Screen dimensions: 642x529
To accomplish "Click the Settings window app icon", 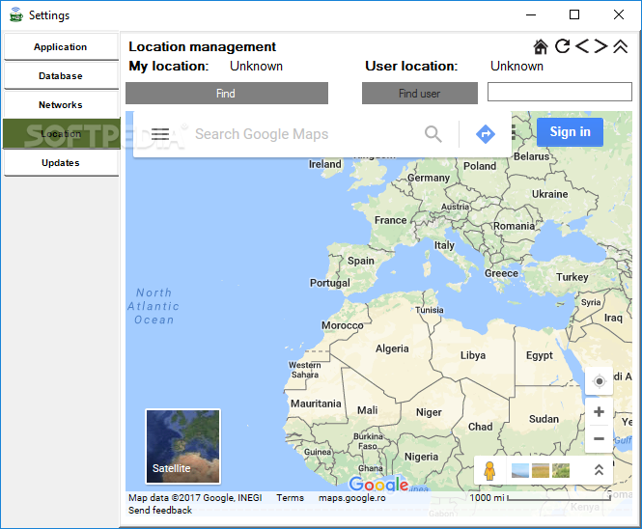I will [16, 14].
